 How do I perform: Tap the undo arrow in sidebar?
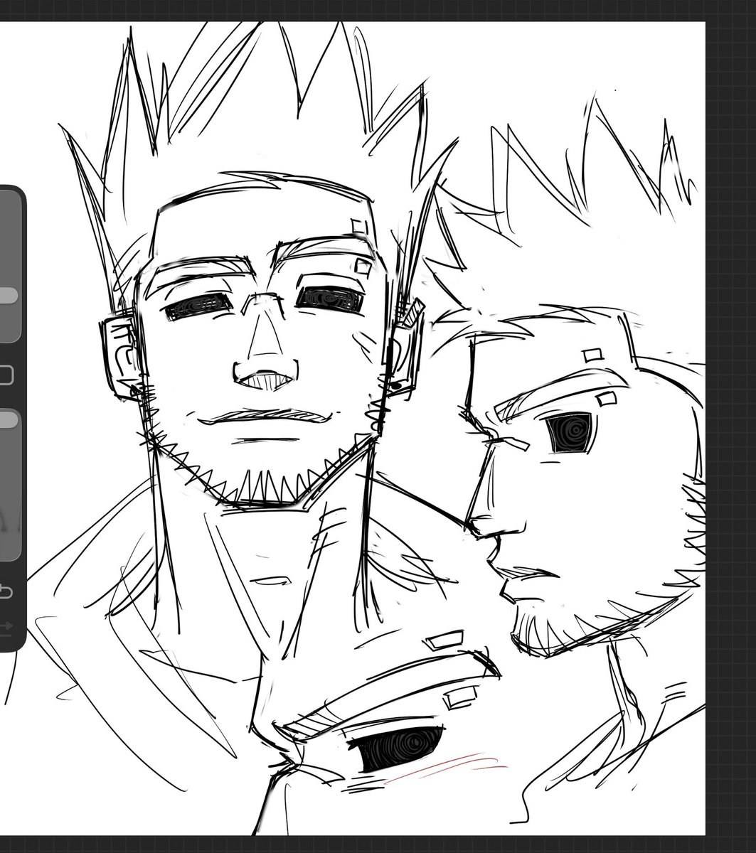point(6,591)
